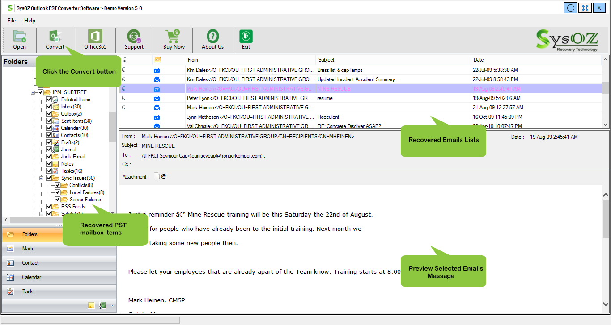Select the Task navigation pane button

(x=59, y=292)
